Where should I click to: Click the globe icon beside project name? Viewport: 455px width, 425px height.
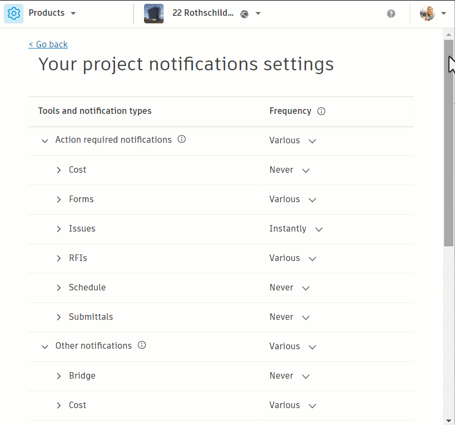point(244,14)
